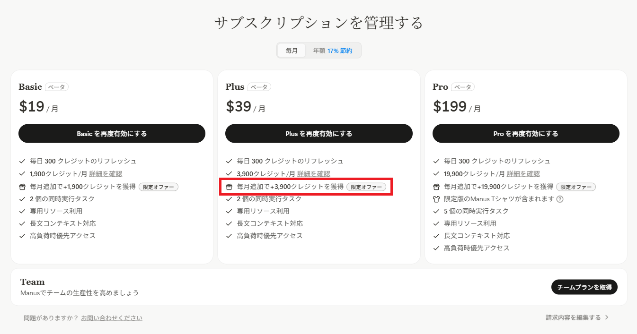Click the $39 price text
The width and height of the screenshot is (637, 334).
pos(239,107)
